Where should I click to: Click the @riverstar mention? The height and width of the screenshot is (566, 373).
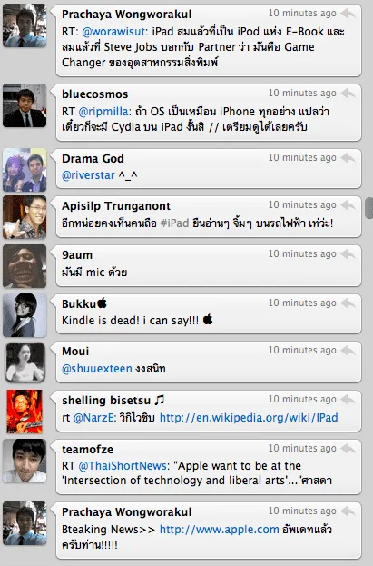click(88, 175)
